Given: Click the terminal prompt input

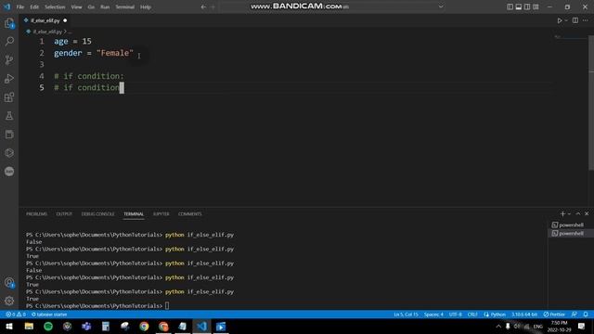Looking at the screenshot, I should tap(167, 306).
